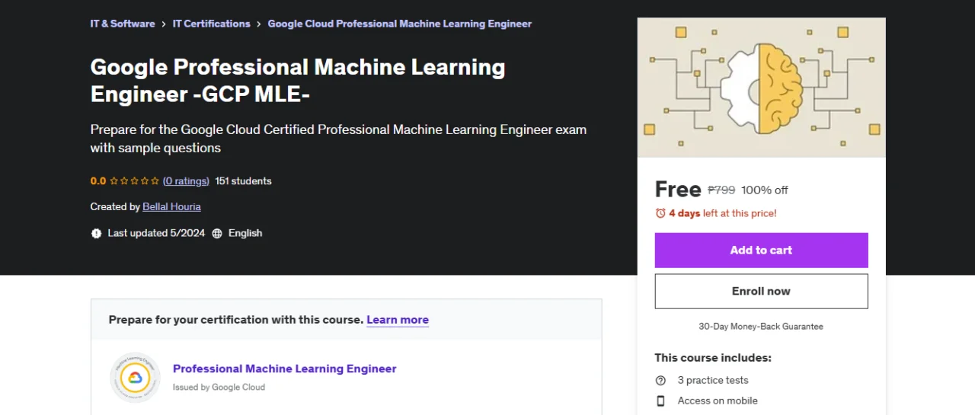
Task: Click the five-star rating icons
Action: point(134,181)
